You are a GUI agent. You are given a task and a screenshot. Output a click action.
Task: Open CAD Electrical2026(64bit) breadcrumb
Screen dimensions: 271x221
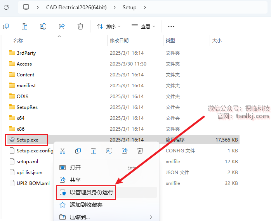(x=76, y=7)
